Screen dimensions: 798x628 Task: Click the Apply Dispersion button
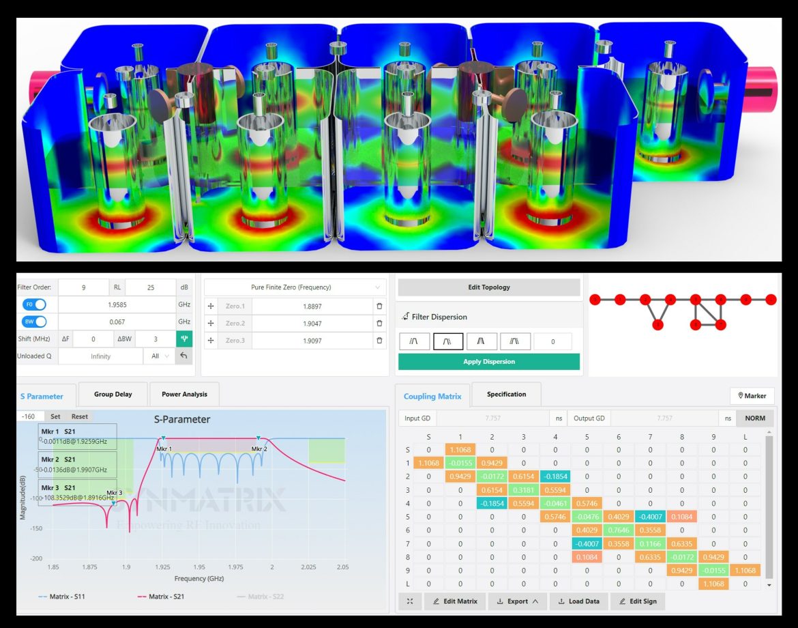(x=489, y=362)
